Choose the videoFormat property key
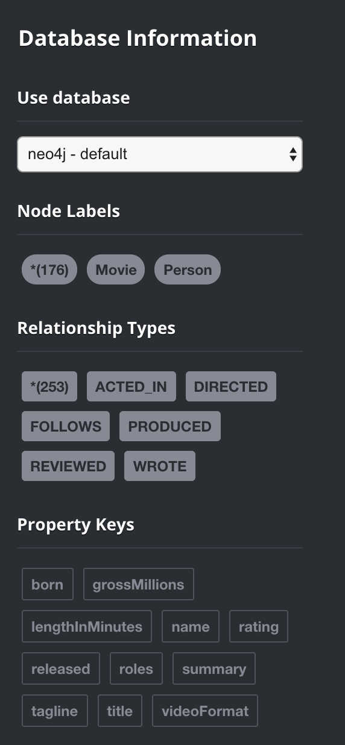Viewport: 345px width, 745px height. [x=205, y=711]
